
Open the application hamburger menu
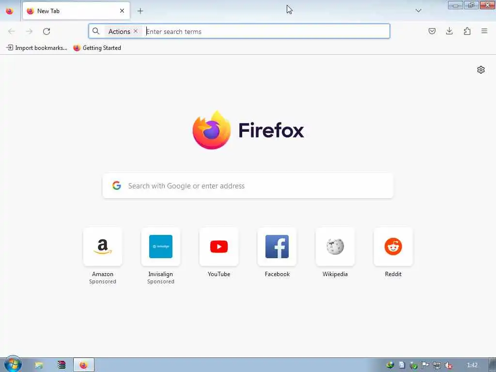point(484,31)
